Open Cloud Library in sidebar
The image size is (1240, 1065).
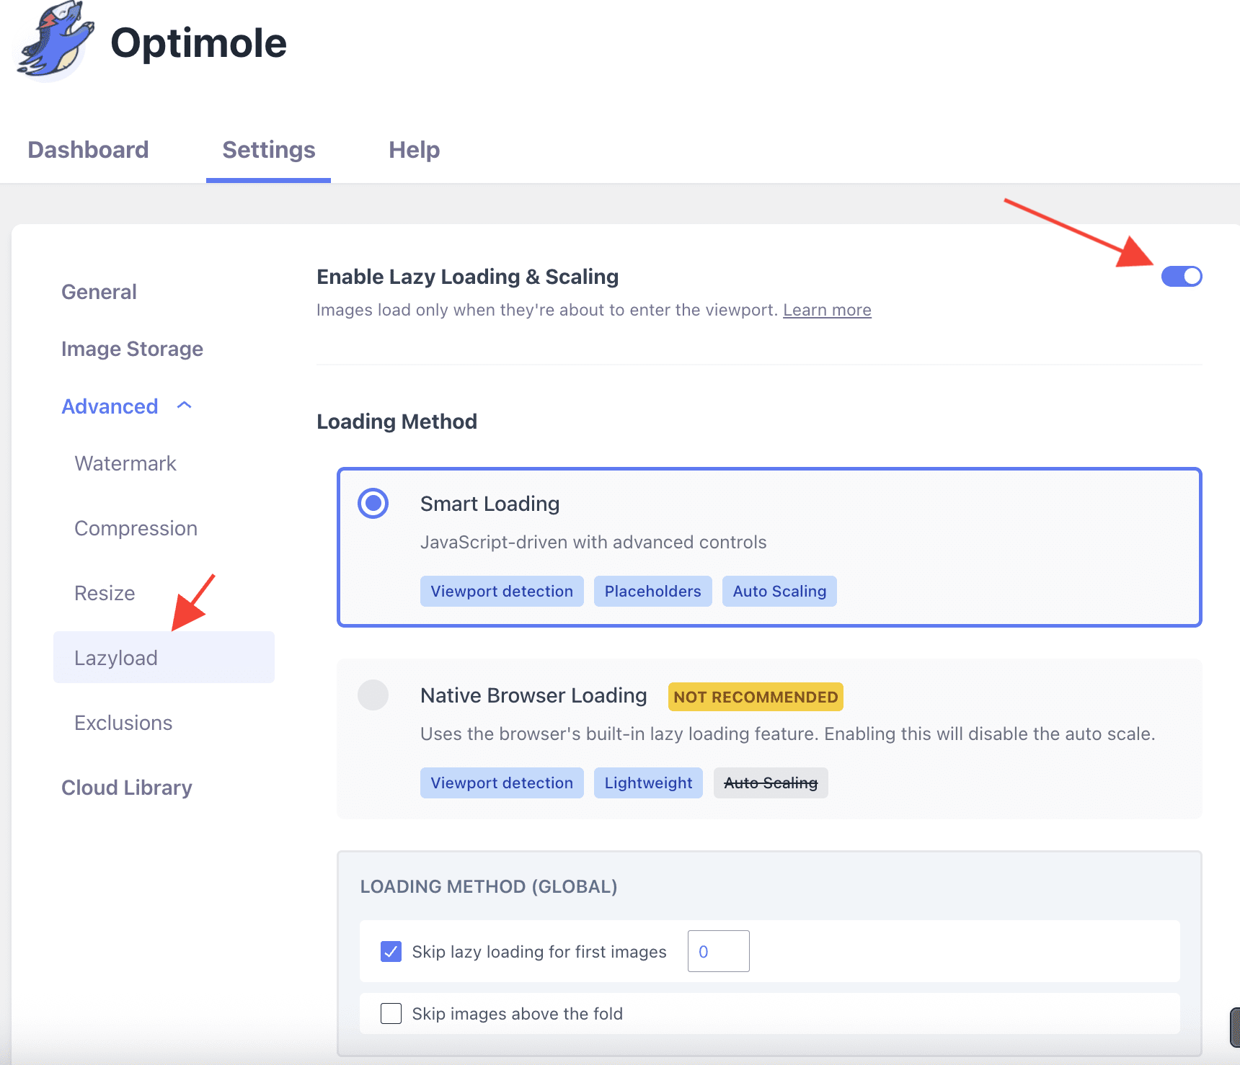click(x=127, y=788)
